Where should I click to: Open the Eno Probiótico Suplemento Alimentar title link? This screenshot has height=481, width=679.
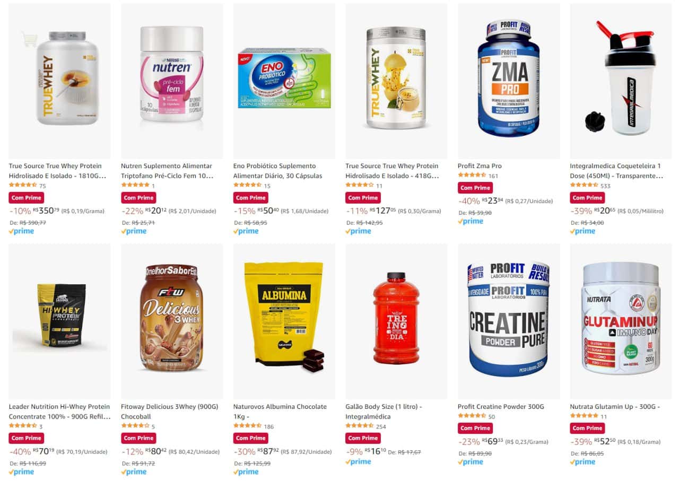tap(277, 171)
